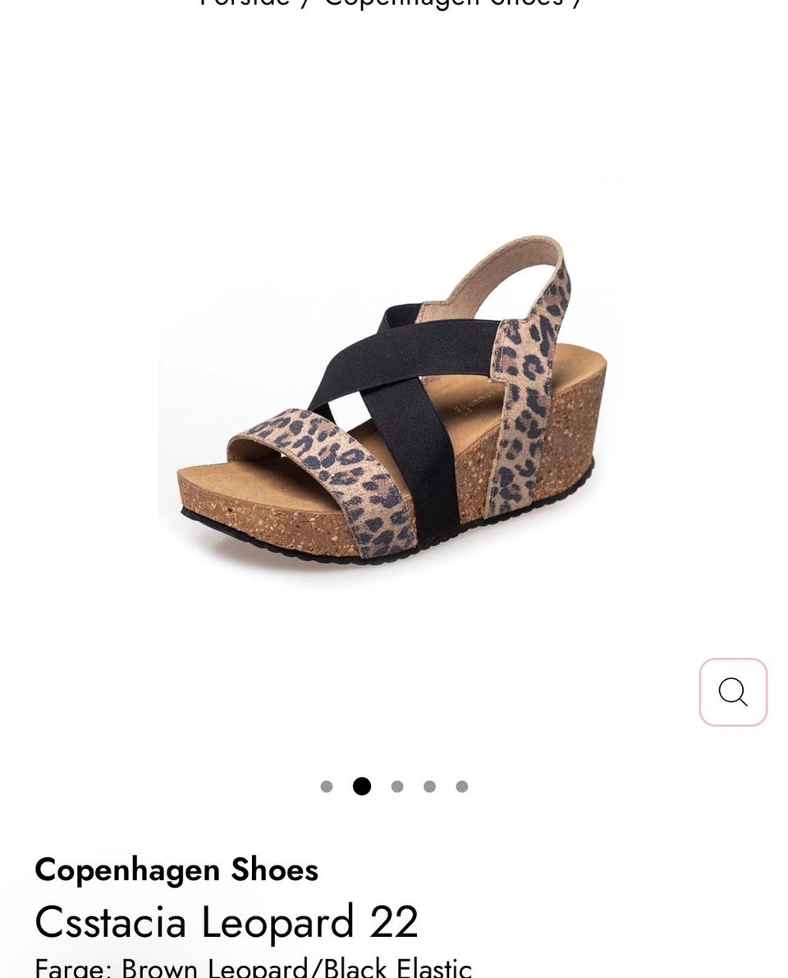Go to first carousel image dot
This screenshot has width=788, height=978.
click(x=326, y=787)
